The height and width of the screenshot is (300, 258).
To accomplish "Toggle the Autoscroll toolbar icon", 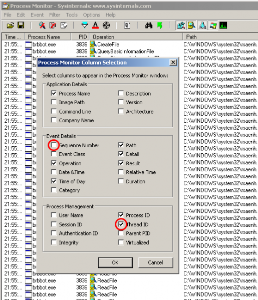I will click(x=53, y=25).
